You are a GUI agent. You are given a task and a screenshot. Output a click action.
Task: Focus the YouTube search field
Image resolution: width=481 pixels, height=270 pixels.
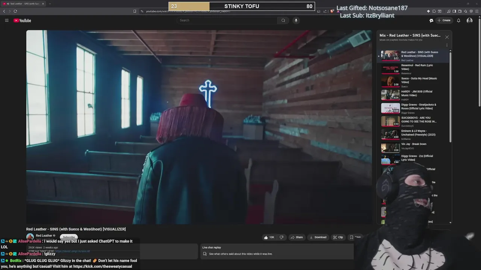tap(227, 20)
